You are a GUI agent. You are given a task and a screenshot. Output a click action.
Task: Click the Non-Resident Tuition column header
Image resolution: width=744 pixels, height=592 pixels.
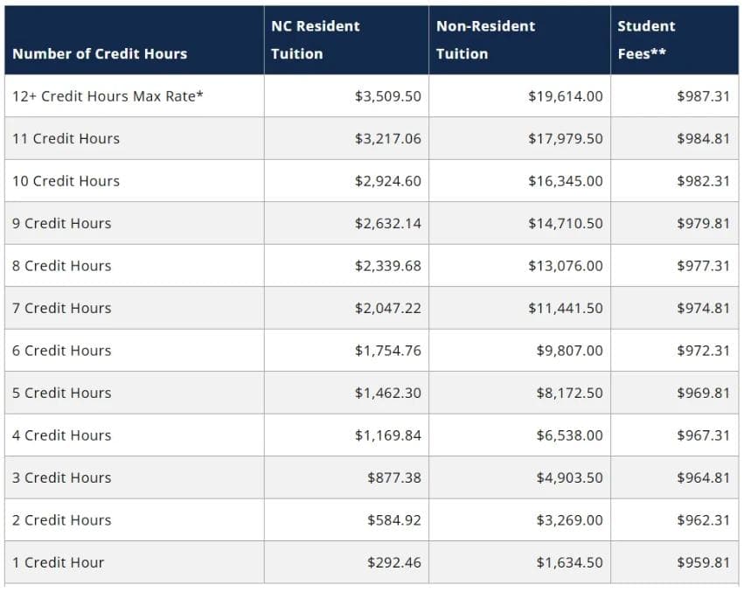point(485,40)
